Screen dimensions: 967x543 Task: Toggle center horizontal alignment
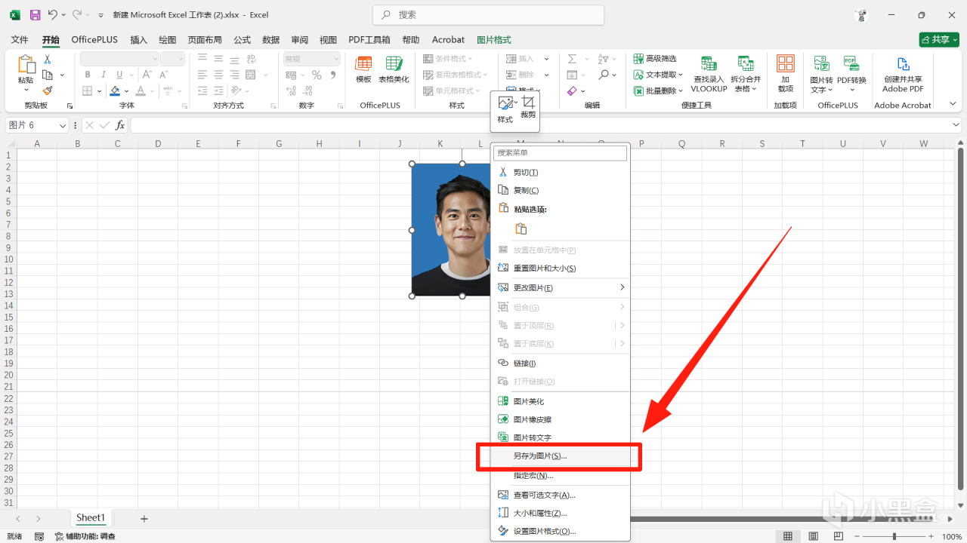218,75
